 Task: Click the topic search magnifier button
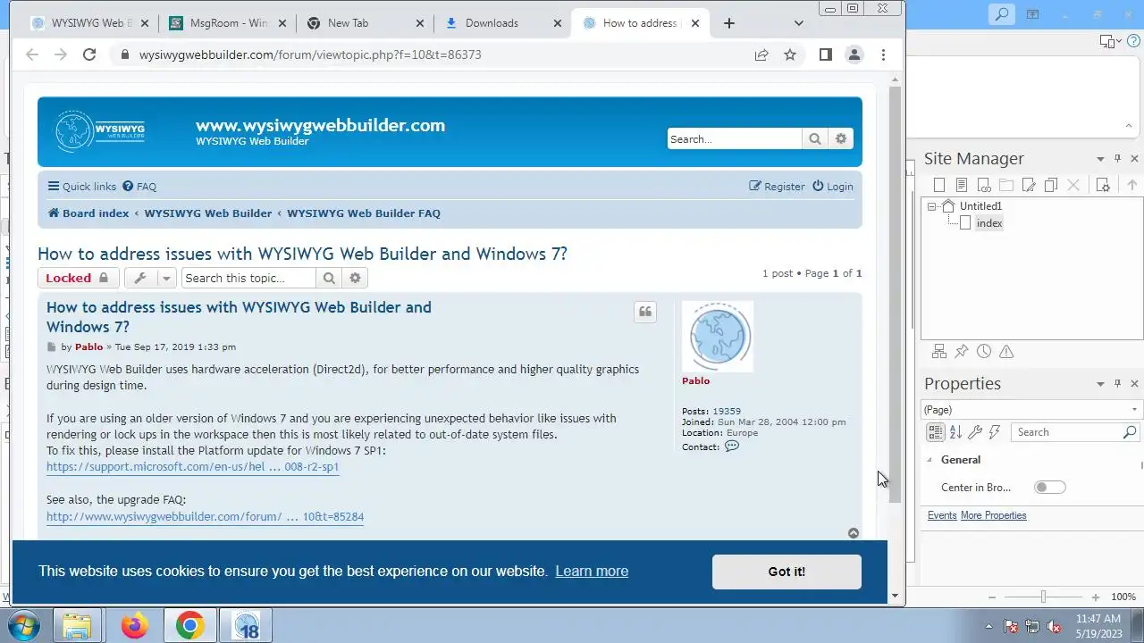(329, 278)
